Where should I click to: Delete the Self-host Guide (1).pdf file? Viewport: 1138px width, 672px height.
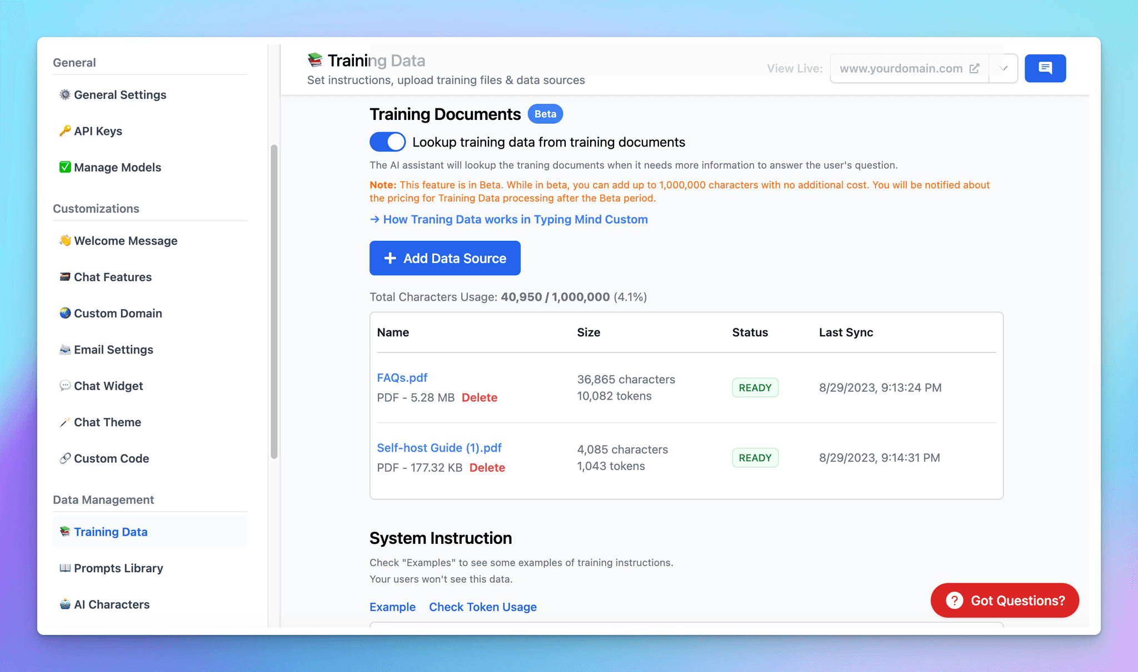click(487, 467)
